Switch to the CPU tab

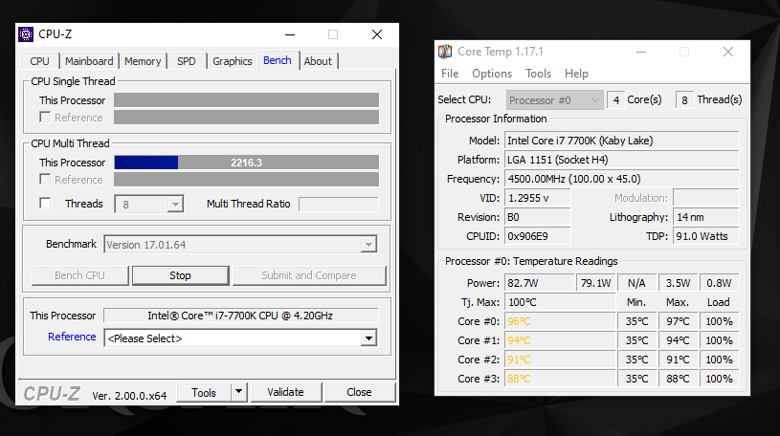pos(39,61)
